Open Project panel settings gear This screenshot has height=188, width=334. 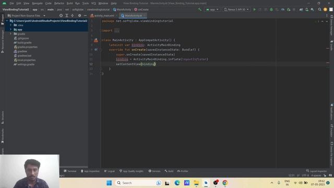click(79, 16)
